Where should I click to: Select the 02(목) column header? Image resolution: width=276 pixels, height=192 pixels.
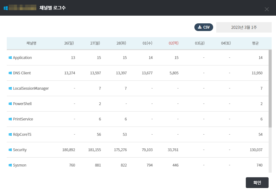[x=173, y=43]
